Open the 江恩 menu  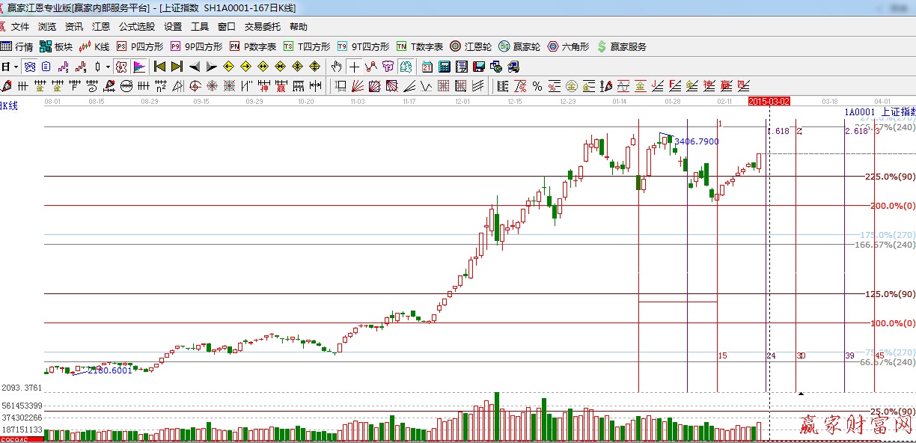click(101, 26)
